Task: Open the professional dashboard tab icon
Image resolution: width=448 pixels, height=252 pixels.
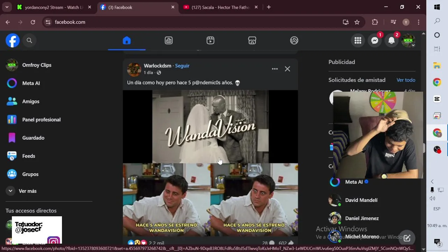Action: (x=169, y=41)
